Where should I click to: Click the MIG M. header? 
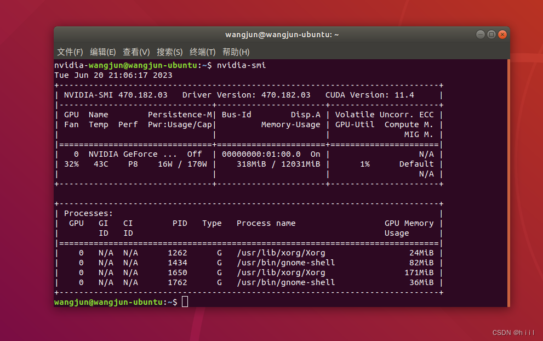pos(419,134)
